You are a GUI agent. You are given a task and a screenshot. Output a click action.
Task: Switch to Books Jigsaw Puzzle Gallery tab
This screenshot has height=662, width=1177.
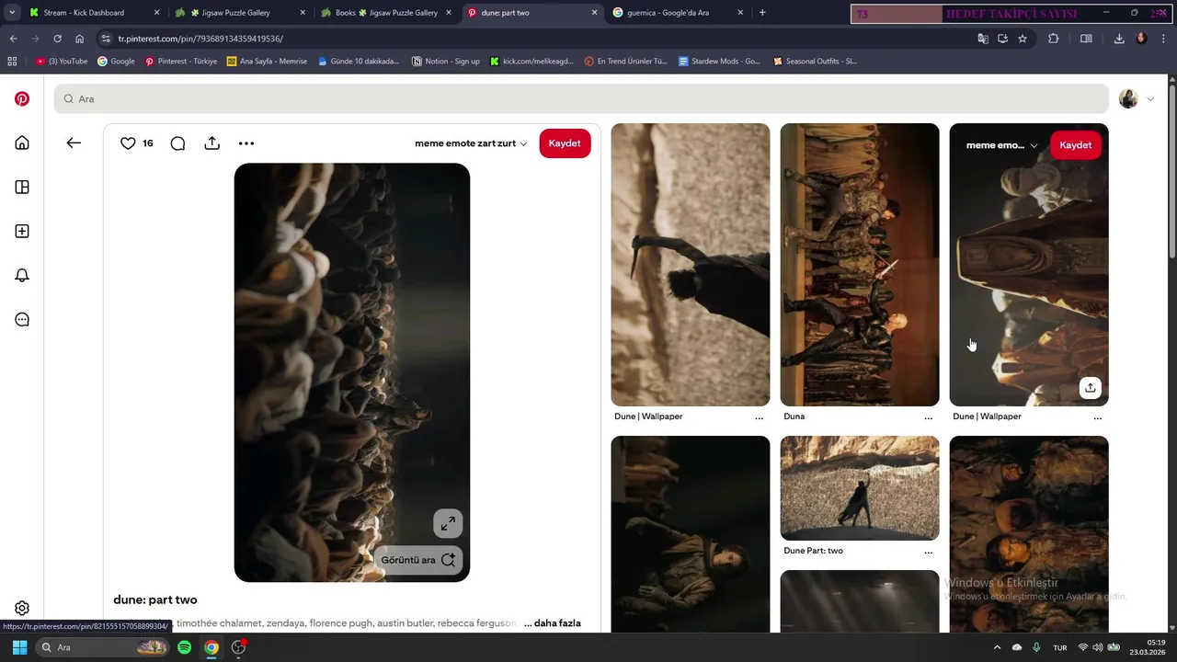pos(386,13)
